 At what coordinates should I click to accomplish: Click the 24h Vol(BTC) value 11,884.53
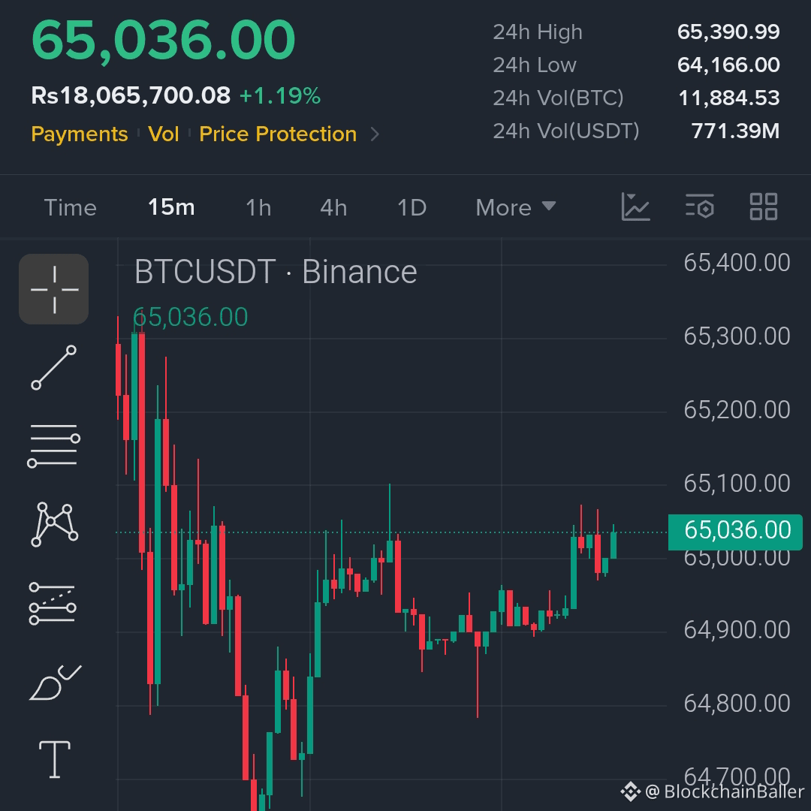click(728, 98)
